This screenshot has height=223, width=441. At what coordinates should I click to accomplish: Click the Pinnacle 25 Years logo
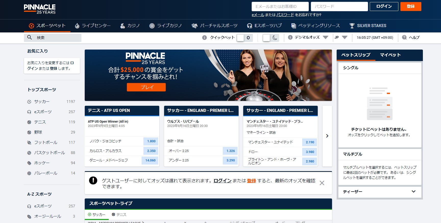[x=40, y=9]
